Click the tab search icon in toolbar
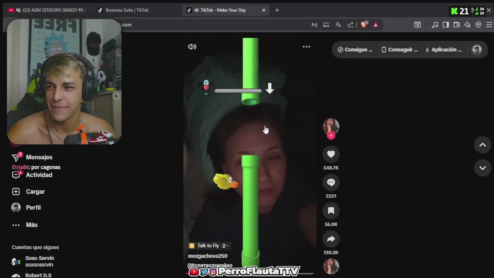This screenshot has height=278, width=494. (418, 25)
